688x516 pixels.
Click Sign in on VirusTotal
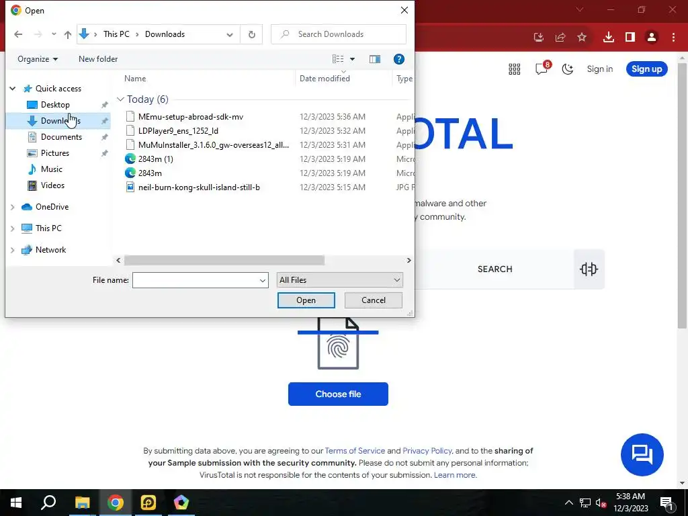coord(600,69)
